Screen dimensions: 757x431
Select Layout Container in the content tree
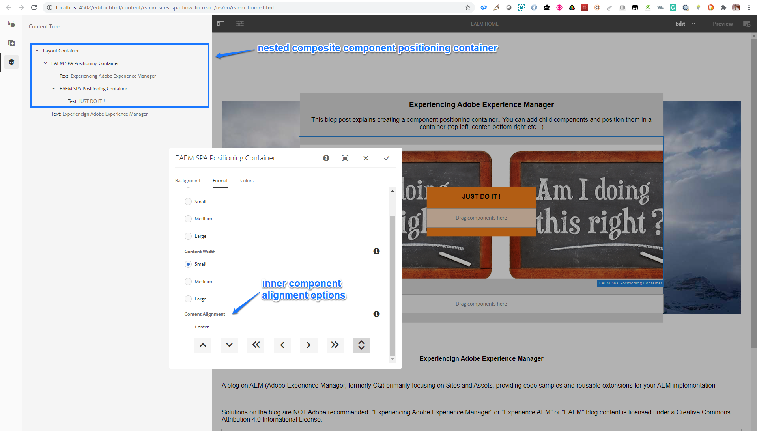61,51
